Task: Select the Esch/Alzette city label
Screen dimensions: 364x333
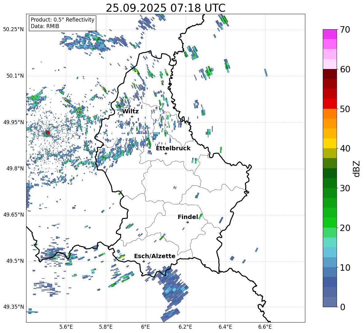Action: coord(155,256)
